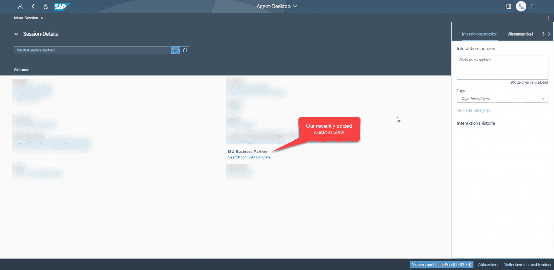Open the user profile icon

[20, 6]
